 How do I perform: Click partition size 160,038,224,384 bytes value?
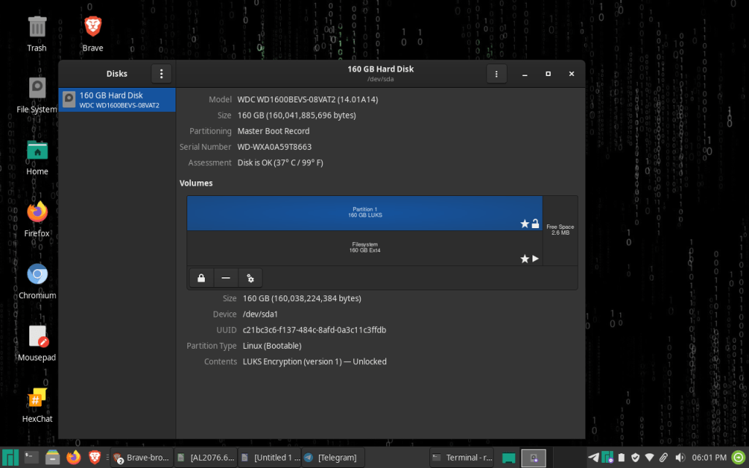(302, 298)
